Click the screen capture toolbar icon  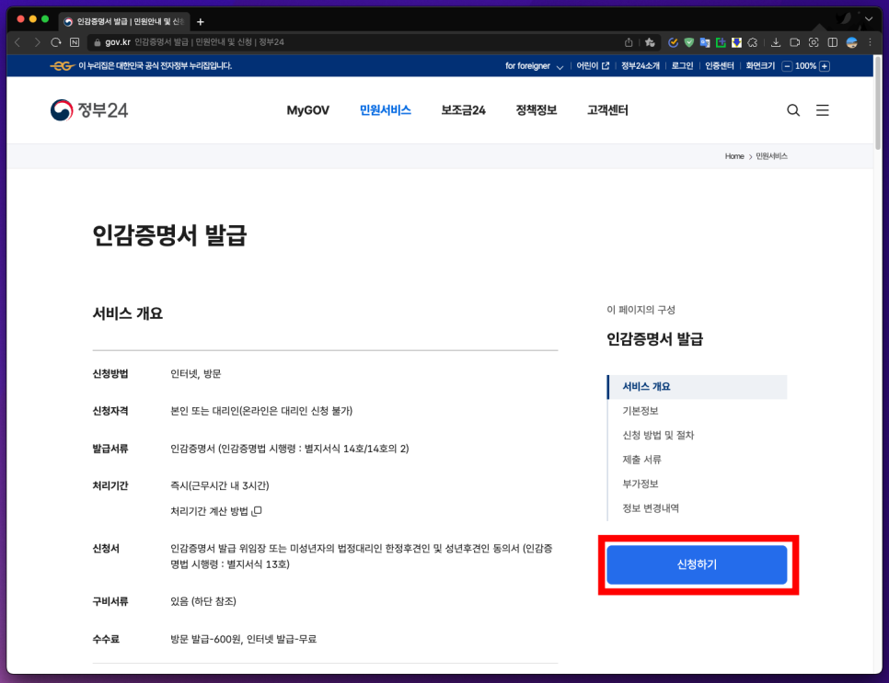(814, 42)
